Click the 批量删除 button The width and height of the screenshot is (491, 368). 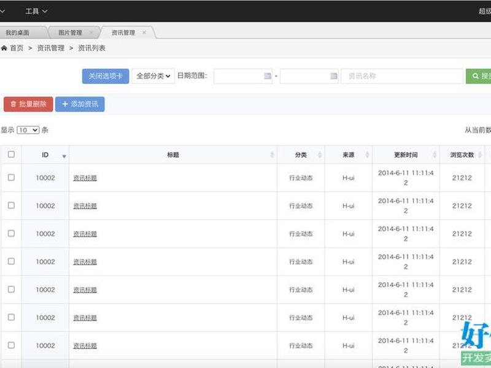click(x=28, y=104)
